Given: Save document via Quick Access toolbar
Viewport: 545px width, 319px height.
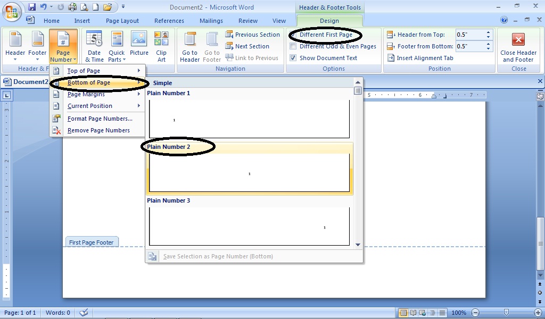Looking at the screenshot, I should click(32, 7).
